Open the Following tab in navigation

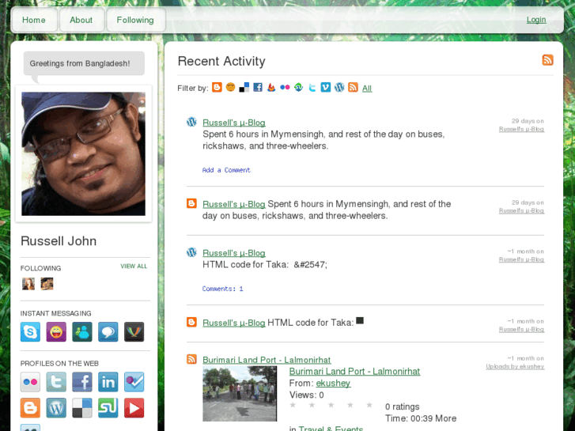[x=135, y=20]
